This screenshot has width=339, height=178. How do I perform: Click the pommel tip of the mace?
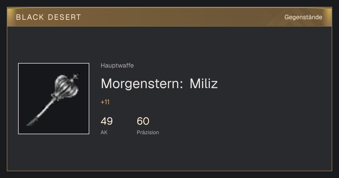30,123
